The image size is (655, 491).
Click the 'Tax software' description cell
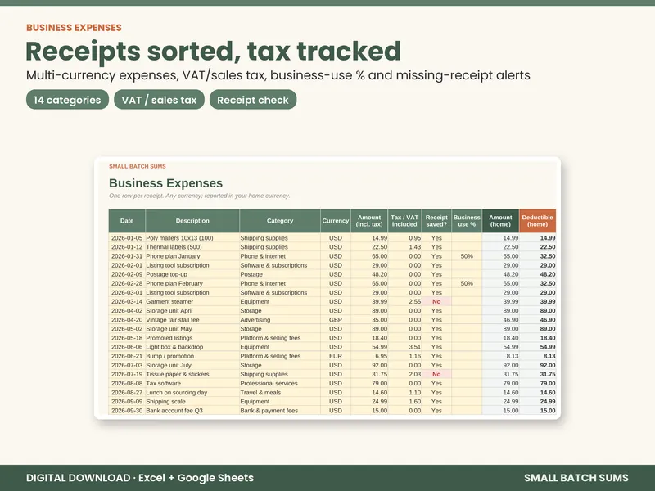[192, 383]
